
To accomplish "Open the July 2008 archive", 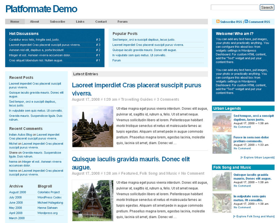I will click(x=15, y=197).
